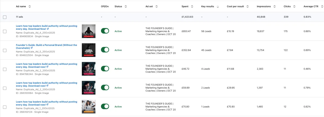Turn off the Duplicate_Ad_5 ad toggle
The image size is (324, 117).
click(x=105, y=50)
